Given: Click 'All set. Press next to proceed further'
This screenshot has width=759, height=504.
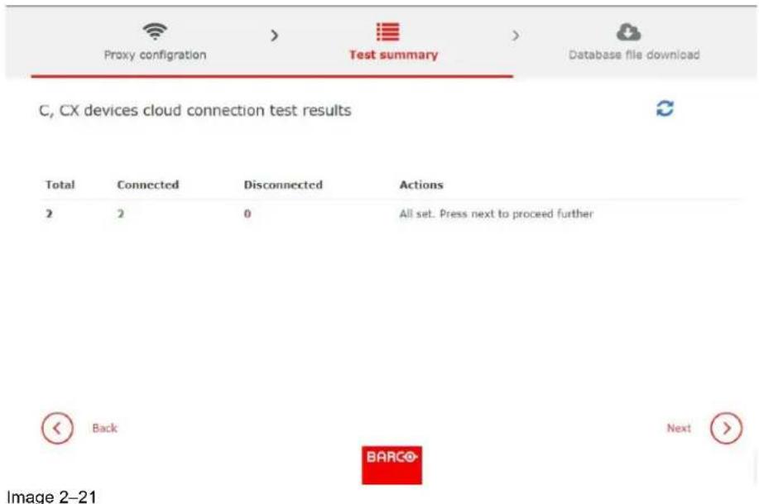Looking at the screenshot, I should [496, 214].
